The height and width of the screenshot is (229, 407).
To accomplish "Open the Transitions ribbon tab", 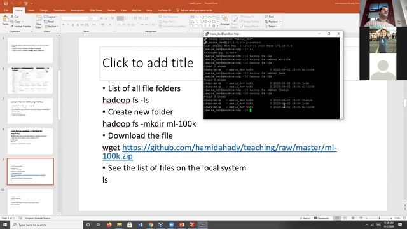I will point(59,10).
